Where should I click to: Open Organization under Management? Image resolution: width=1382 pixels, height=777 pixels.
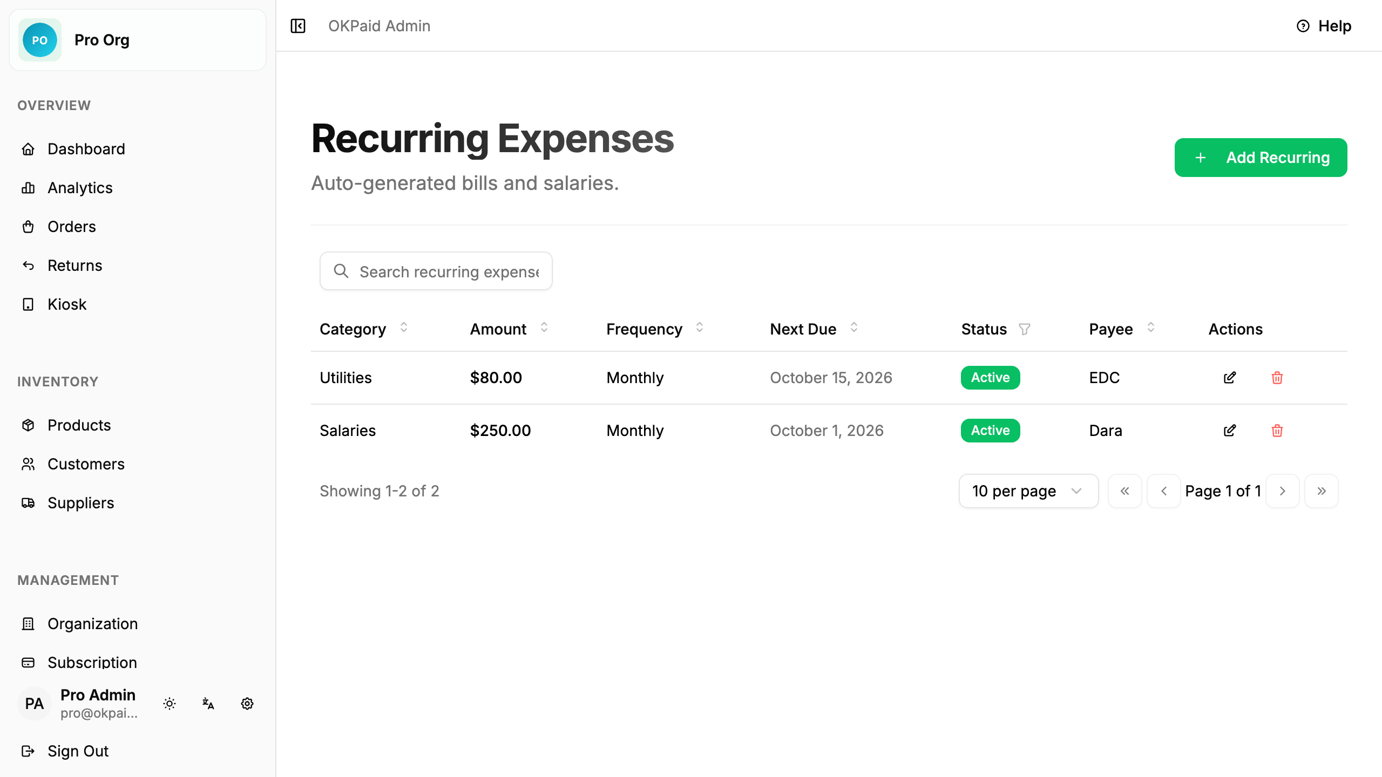(138, 624)
